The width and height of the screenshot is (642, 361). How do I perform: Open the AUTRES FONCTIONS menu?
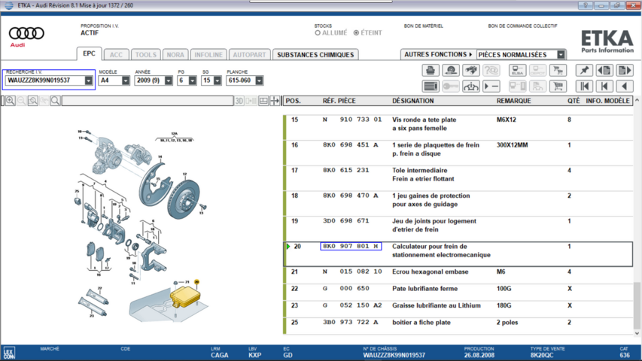point(438,54)
